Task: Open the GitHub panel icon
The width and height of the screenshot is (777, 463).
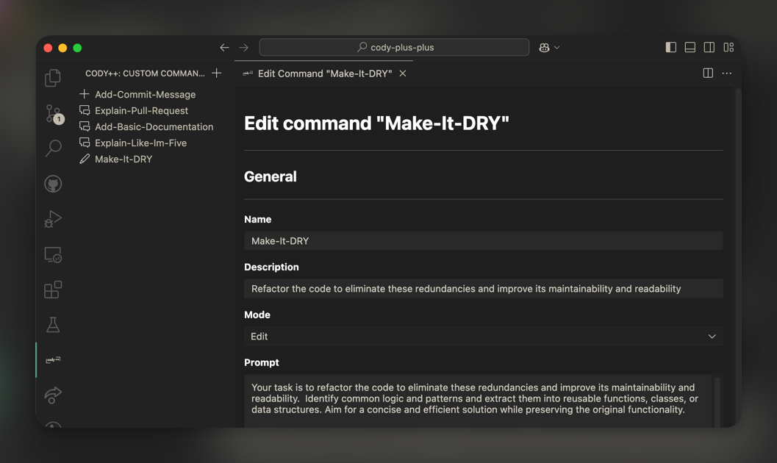Action: 53,184
